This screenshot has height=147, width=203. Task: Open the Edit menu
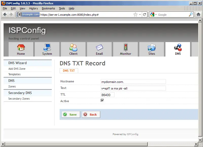(x=13, y=8)
